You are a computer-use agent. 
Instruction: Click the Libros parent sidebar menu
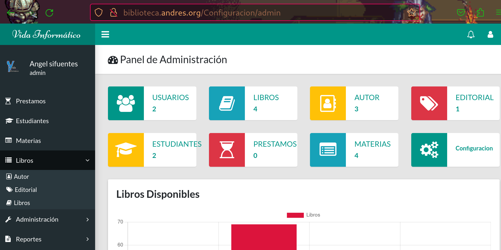click(47, 160)
